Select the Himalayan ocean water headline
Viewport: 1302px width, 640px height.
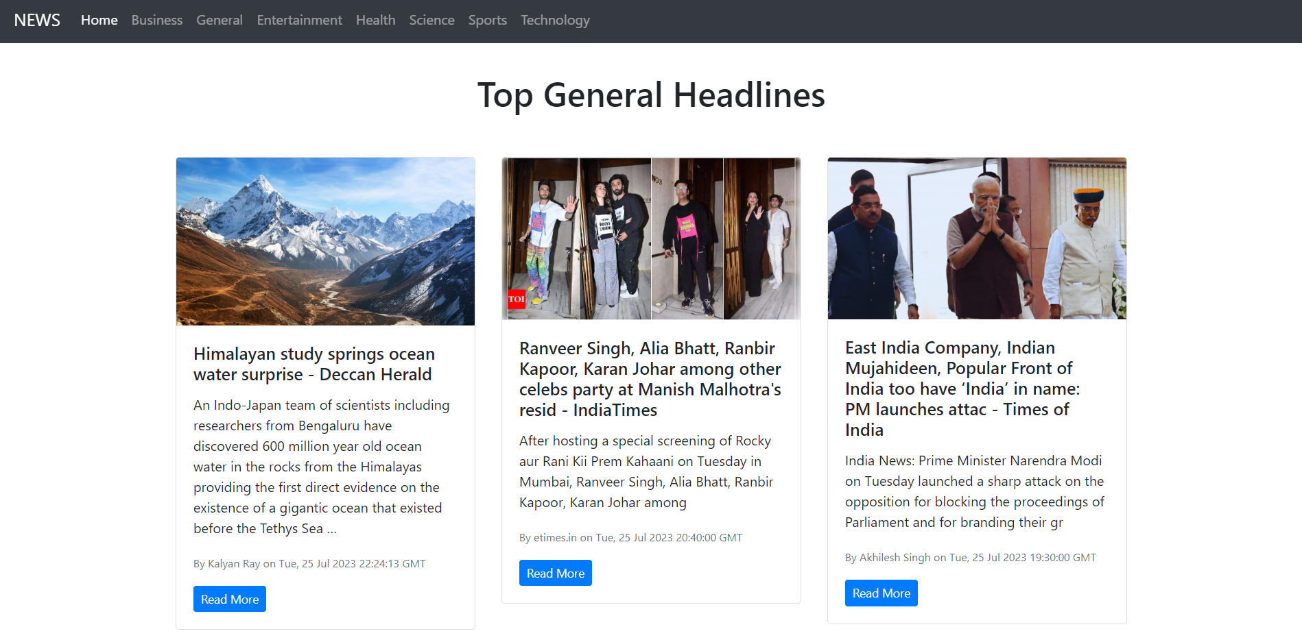tap(313, 364)
